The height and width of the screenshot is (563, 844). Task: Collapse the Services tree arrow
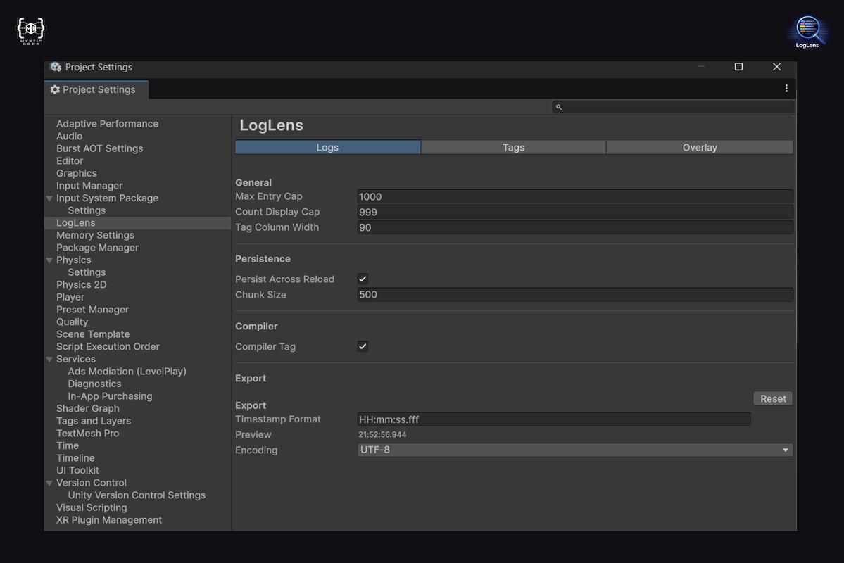point(49,360)
